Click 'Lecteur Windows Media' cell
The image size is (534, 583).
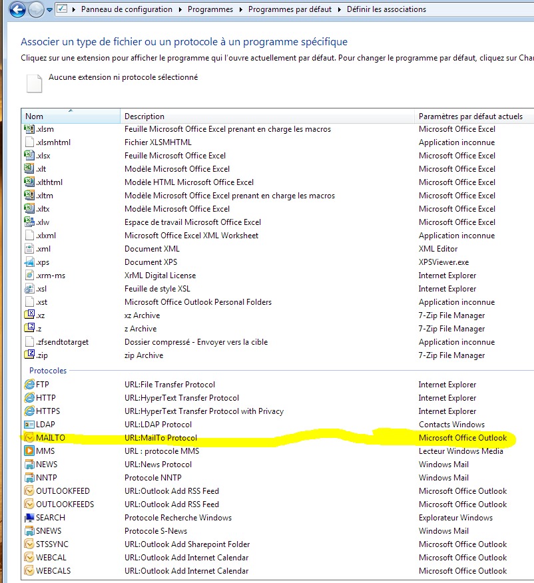point(461,451)
